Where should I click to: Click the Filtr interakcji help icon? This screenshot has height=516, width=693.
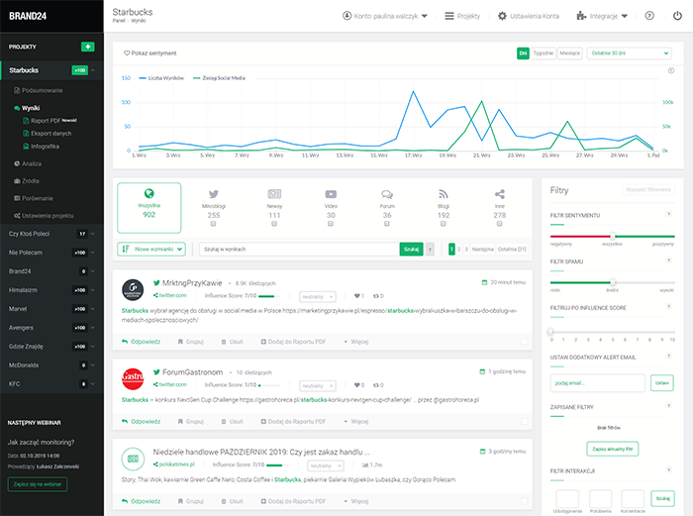(668, 469)
